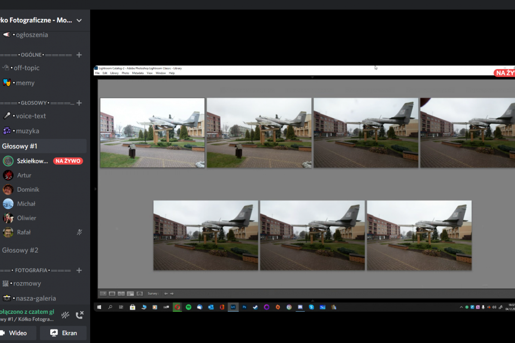Open the Metadata menu in streamed Lightroom
The width and height of the screenshot is (515, 343).
coord(138,73)
